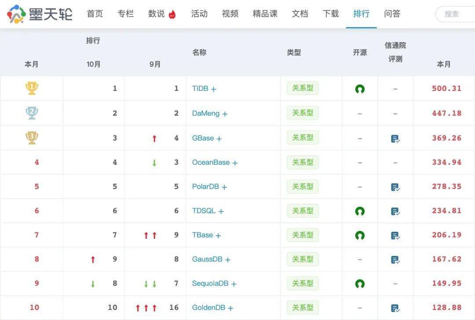
Task: Click the hot flame icon beside 数说
Action: tap(172, 14)
